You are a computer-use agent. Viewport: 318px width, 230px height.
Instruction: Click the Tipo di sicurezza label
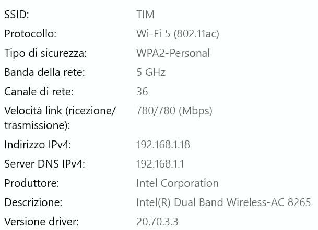click(44, 53)
